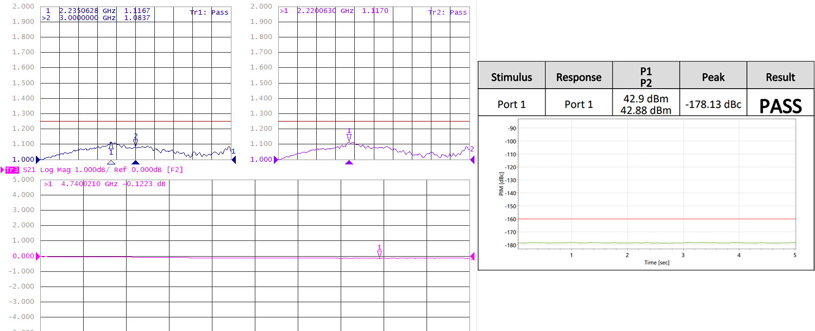Click the Tr3 trace label badge
Image resolution: width=815 pixels, height=331 pixels.
coord(11,170)
